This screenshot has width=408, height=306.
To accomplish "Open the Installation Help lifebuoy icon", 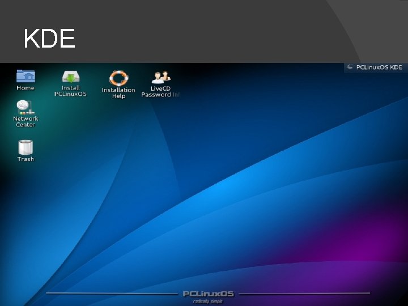I will 118,78.
